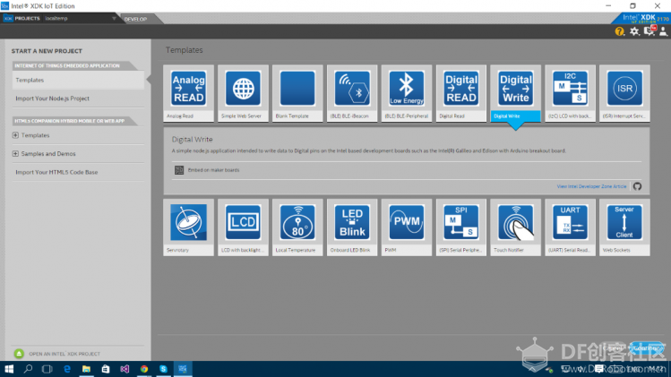Screen dimensions: 671x377
Task: Open File Explorer from taskbar
Action: pyautogui.click(x=86, y=369)
